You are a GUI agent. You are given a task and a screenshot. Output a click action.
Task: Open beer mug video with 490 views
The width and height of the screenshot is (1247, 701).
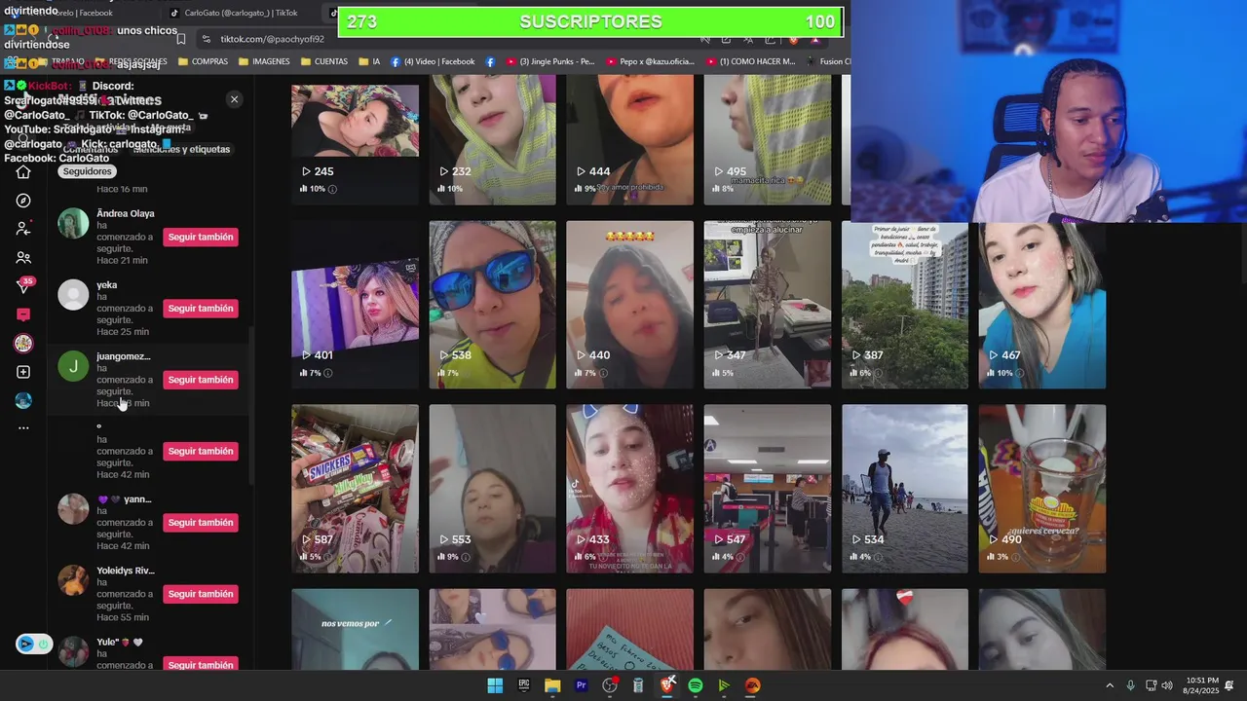click(1042, 489)
